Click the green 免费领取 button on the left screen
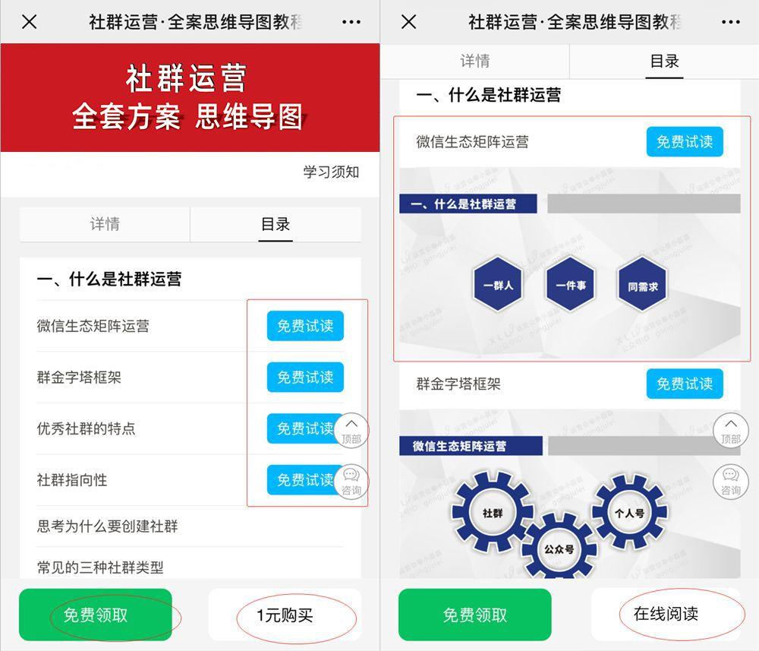Screen dimensions: 759x651 96,615
